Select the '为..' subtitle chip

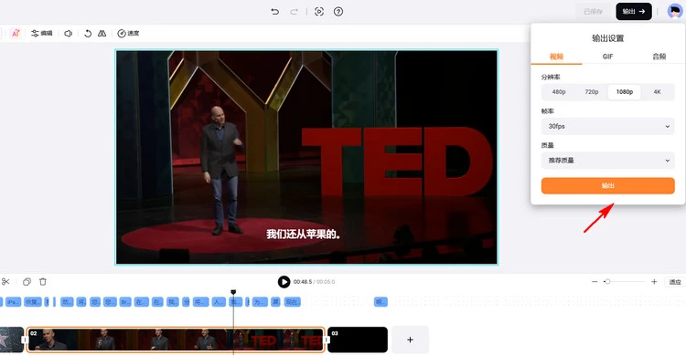coord(260,302)
